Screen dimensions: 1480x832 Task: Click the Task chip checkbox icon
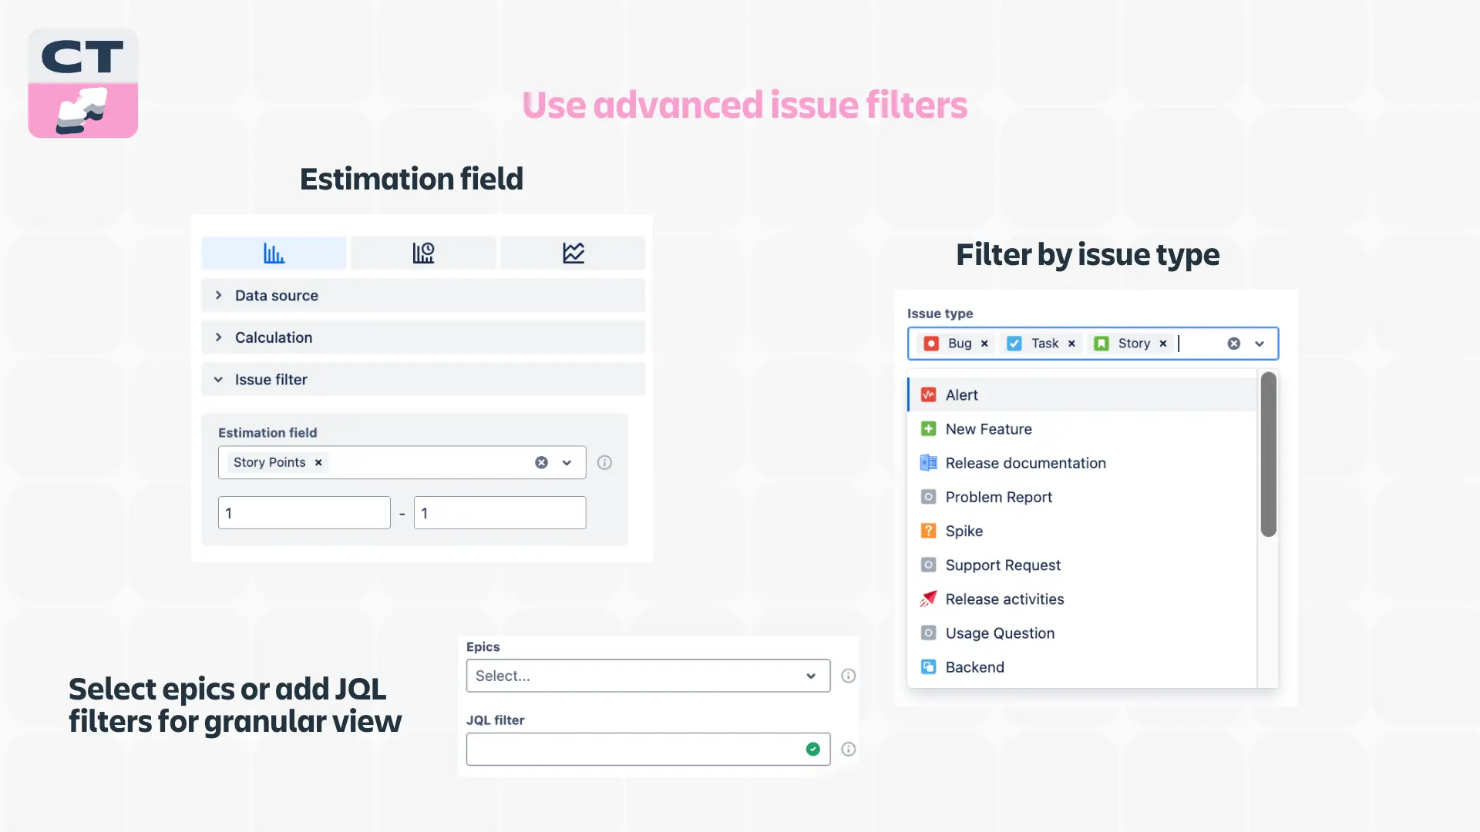pos(1014,344)
